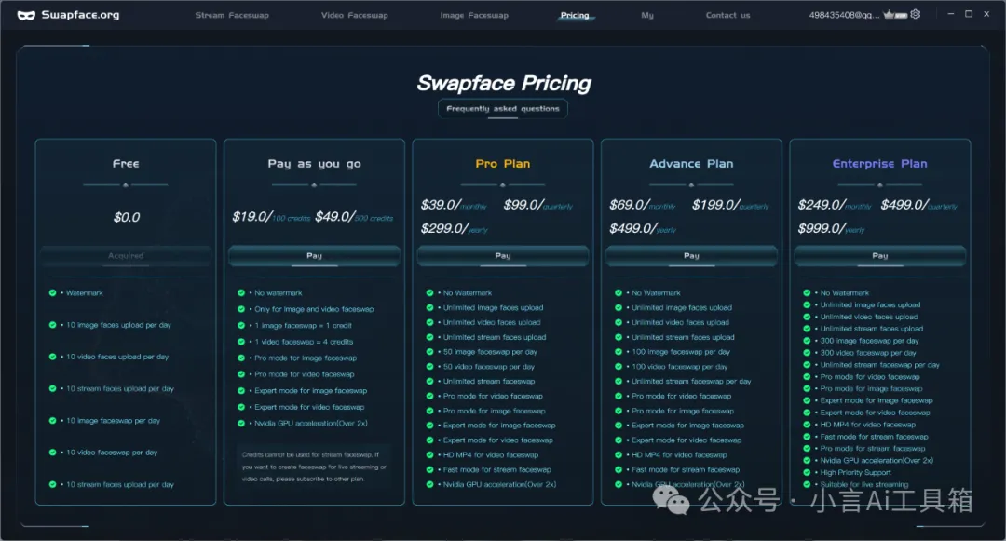Select Pro Plan $39.0 monthly price
1006x541 pixels.
pyautogui.click(x=454, y=205)
